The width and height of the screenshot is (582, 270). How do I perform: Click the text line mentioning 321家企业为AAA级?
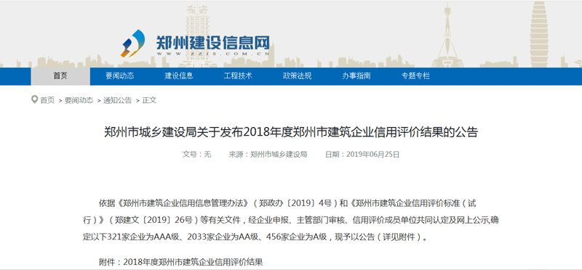pyautogui.click(x=255, y=237)
